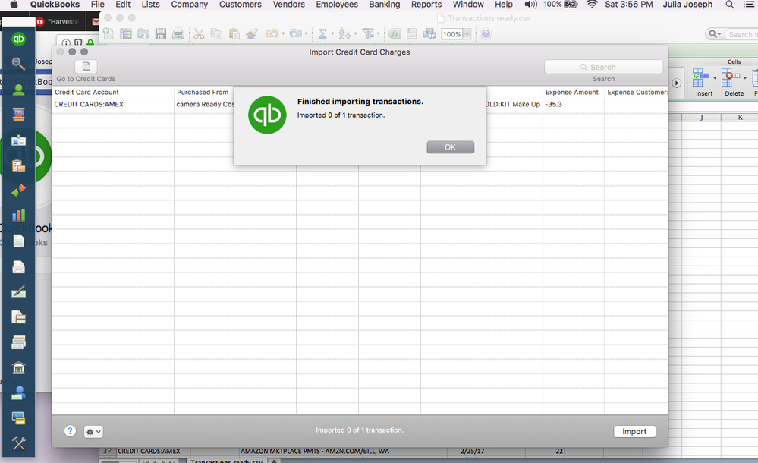Open the gear settings dropdown in the import window

[x=93, y=432]
